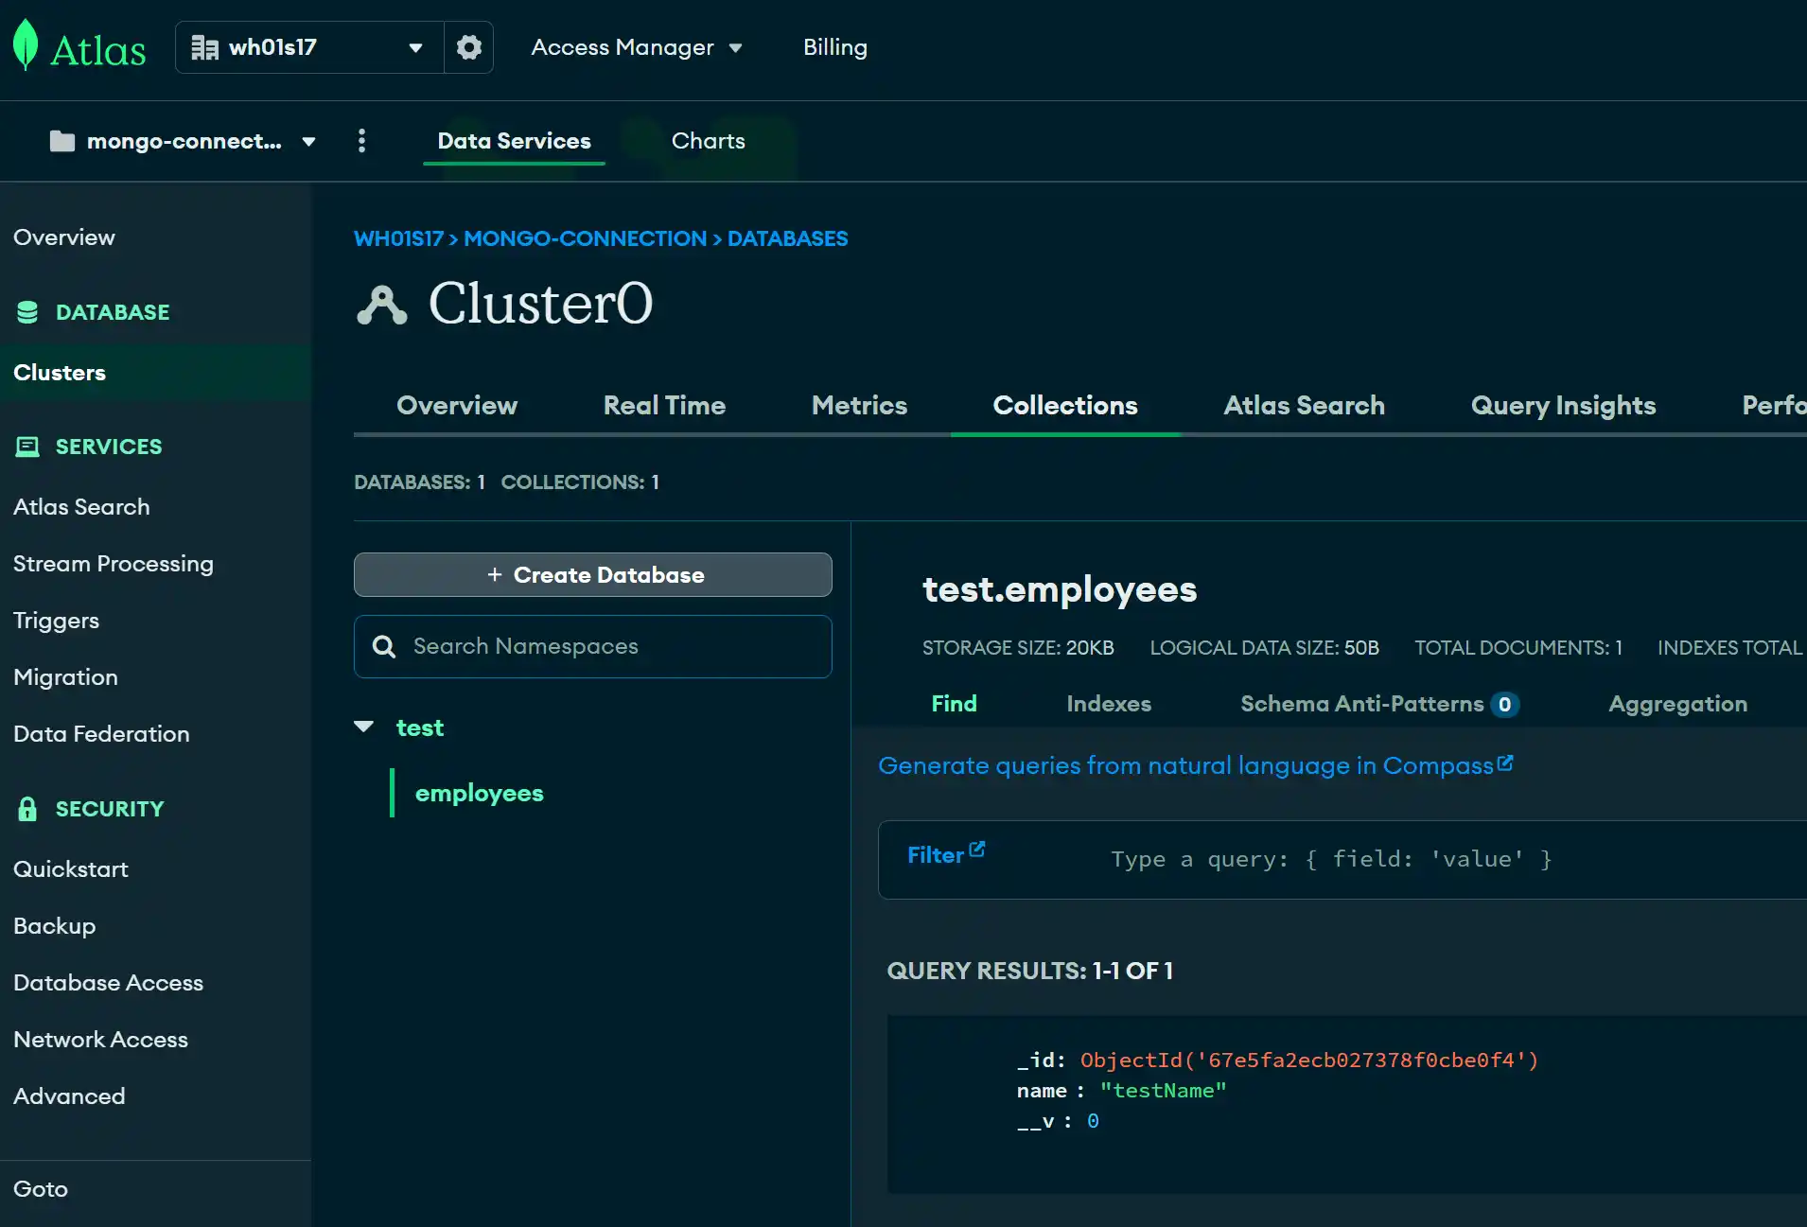The width and height of the screenshot is (1807, 1227).
Task: Click the Schema Anti-Patterns count badge 0
Action: point(1504,704)
